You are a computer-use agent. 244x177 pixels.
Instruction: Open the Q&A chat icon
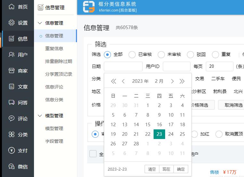tap(12, 103)
